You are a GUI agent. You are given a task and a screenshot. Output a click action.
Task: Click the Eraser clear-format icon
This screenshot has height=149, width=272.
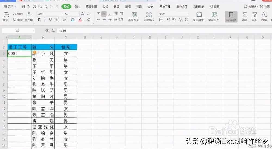(89, 20)
